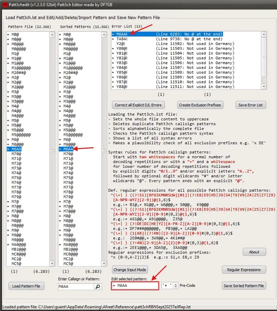Open the Regular Expressions button
277x311 pixels.
tap(244, 270)
